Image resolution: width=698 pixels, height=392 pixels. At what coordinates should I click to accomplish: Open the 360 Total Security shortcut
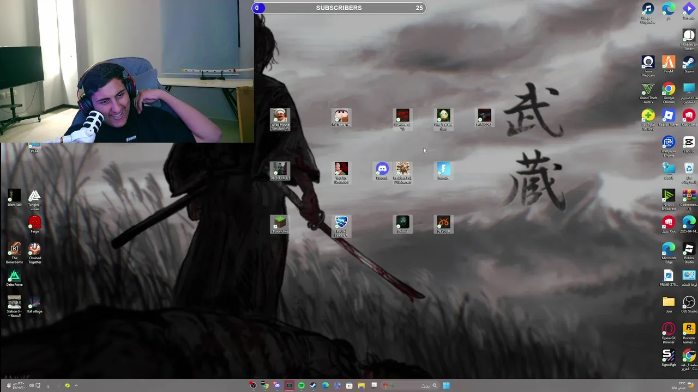(x=648, y=119)
